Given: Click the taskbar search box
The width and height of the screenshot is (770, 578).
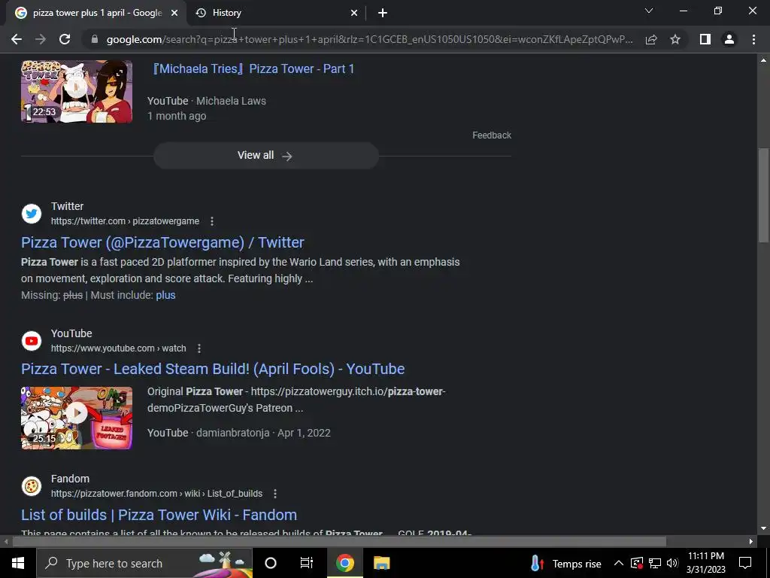Looking at the screenshot, I should point(144,563).
